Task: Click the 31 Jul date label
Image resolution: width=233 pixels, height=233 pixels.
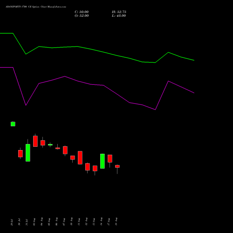Action: [27, 222]
